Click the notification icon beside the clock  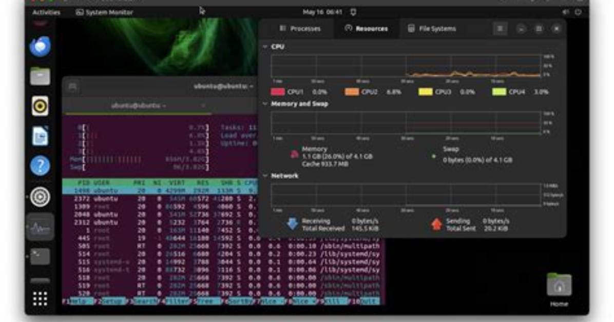tap(353, 12)
